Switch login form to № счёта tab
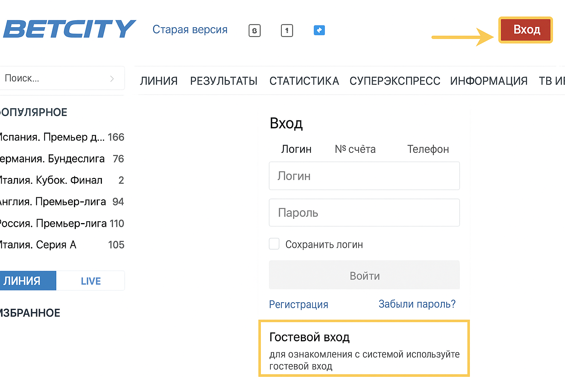This screenshot has width=565, height=377. coord(355,149)
